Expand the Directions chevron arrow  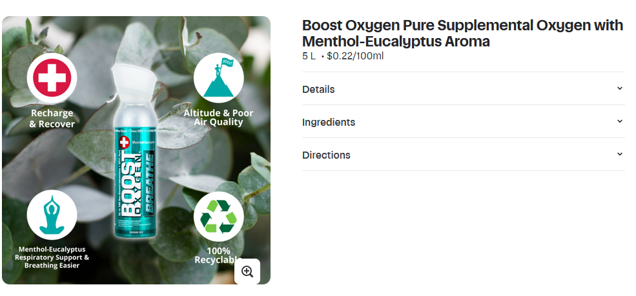click(619, 154)
